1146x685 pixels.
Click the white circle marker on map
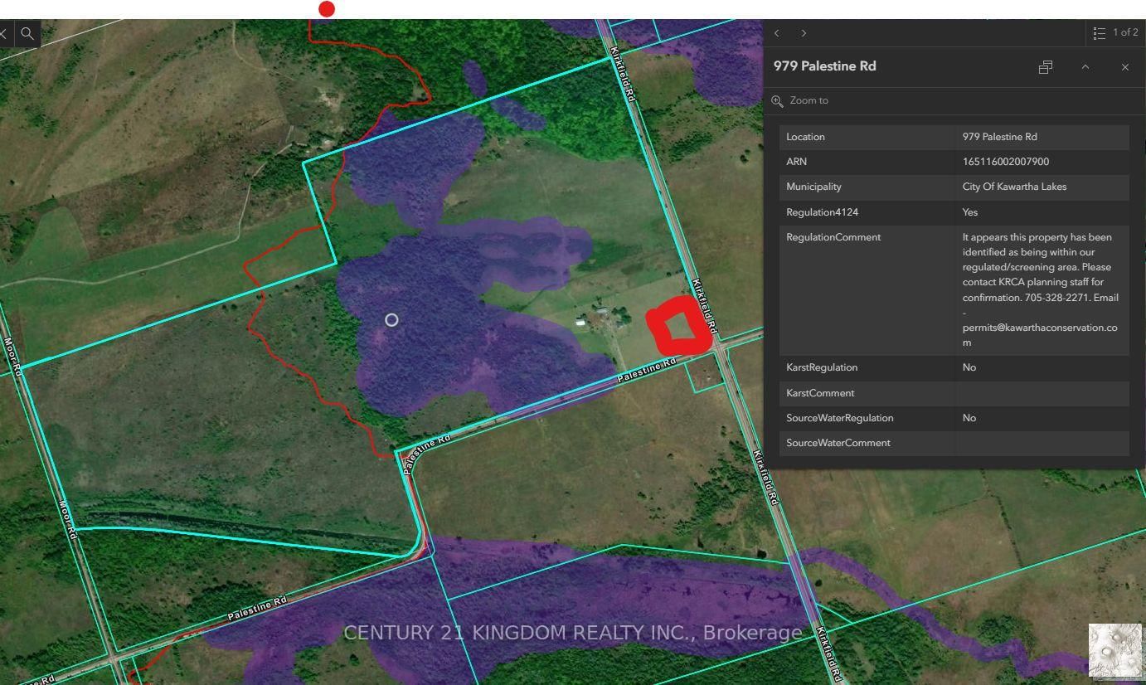click(x=391, y=319)
